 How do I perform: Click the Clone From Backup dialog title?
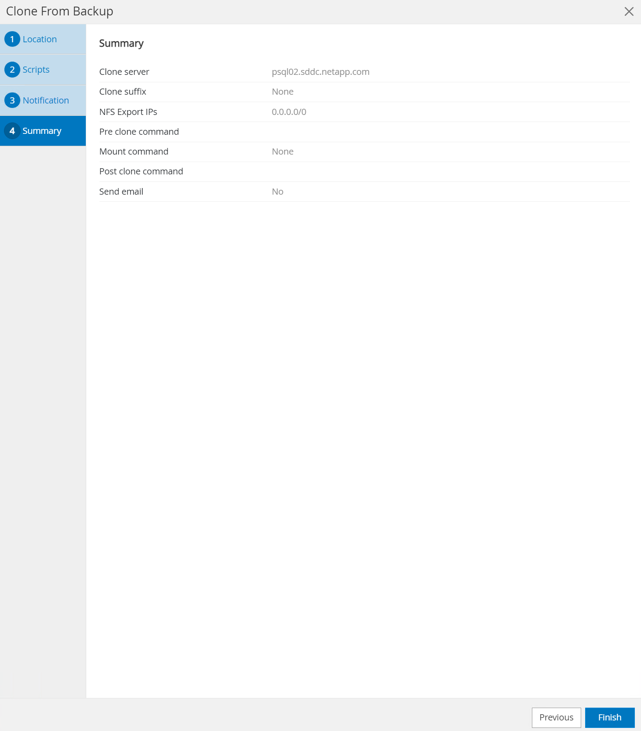pos(60,11)
